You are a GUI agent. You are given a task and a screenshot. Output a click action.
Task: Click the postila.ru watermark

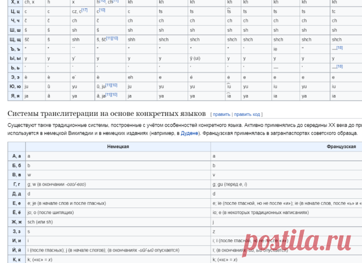(x=296, y=243)
